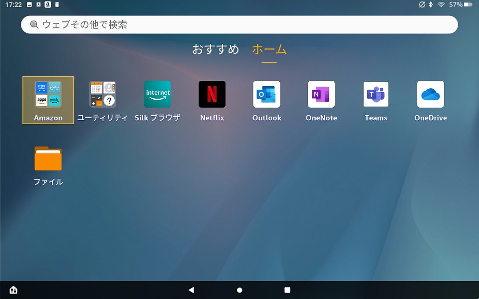The height and width of the screenshot is (299, 479).
Task: Tap the ウェブその他で検索 search bar
Action: [x=239, y=24]
